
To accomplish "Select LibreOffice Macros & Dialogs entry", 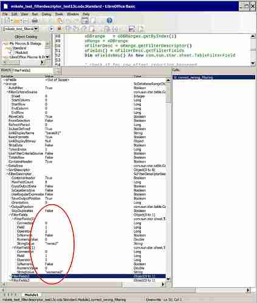I will tap(27, 57).
